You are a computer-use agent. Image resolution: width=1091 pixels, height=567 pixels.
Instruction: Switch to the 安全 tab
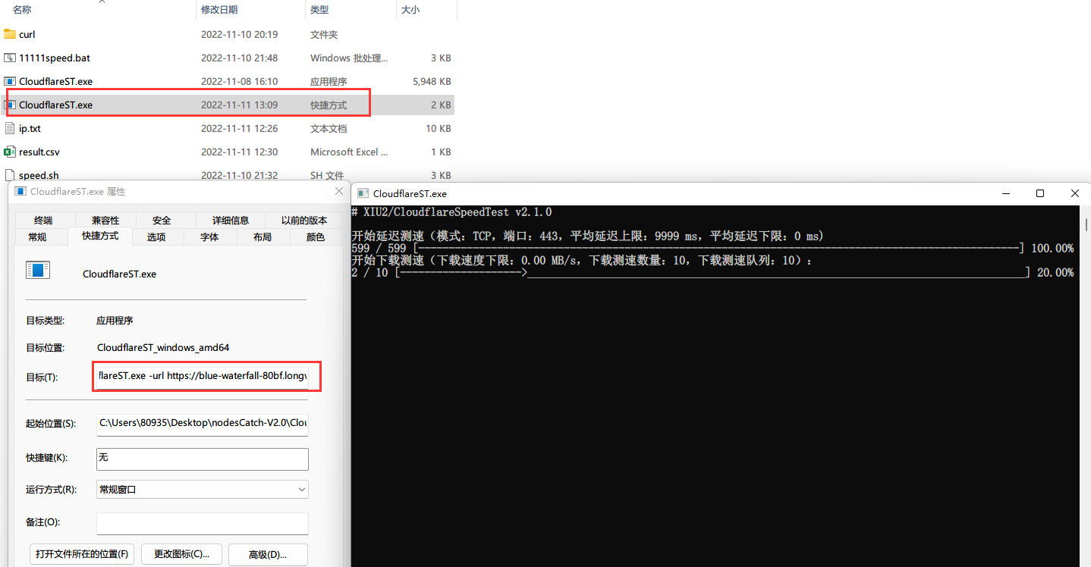(162, 220)
